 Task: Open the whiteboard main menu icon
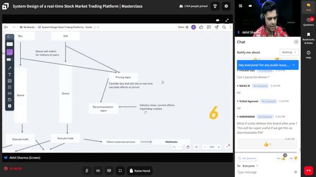pos(6,27)
